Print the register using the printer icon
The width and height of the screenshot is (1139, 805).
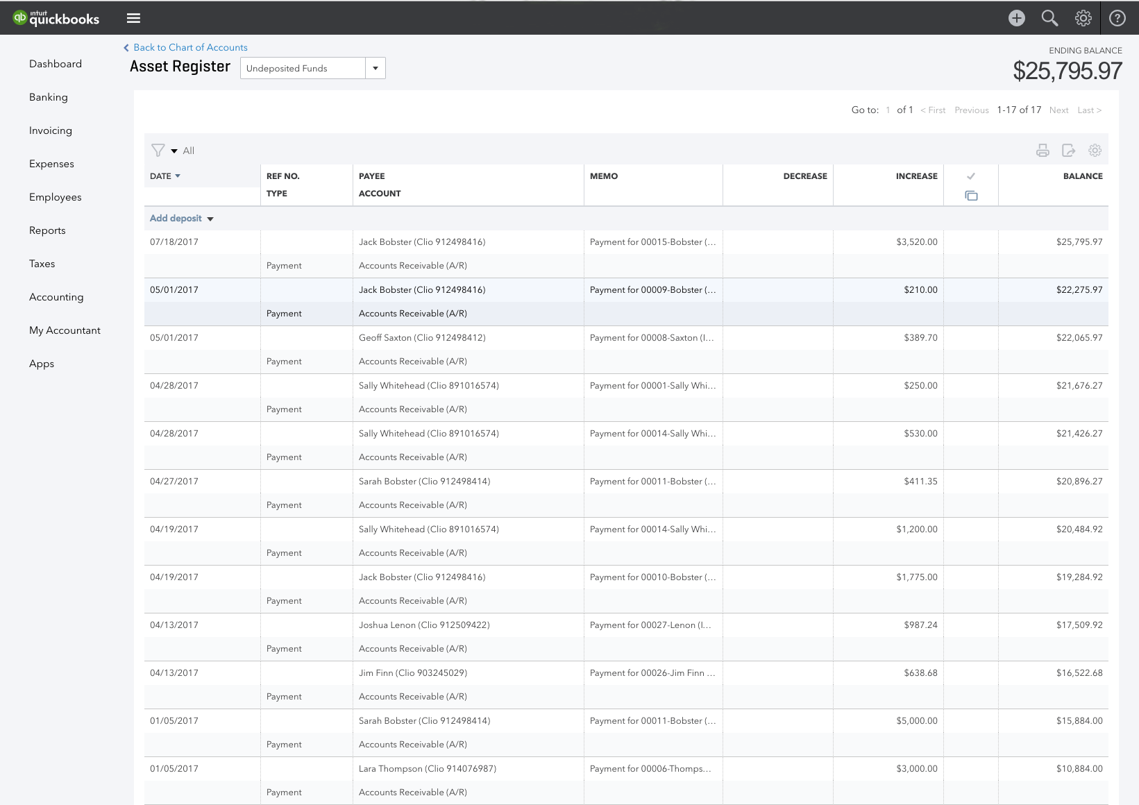(x=1043, y=150)
